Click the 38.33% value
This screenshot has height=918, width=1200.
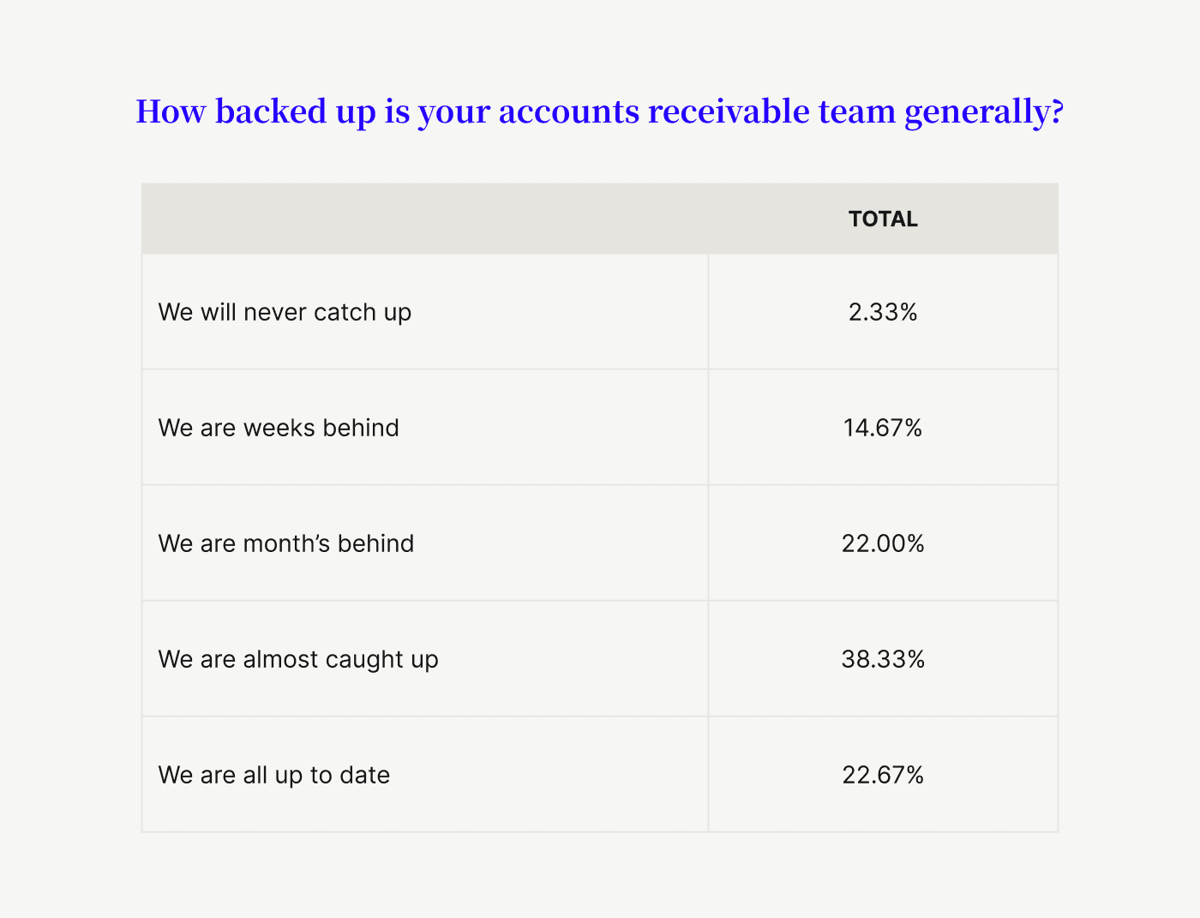[x=883, y=659]
